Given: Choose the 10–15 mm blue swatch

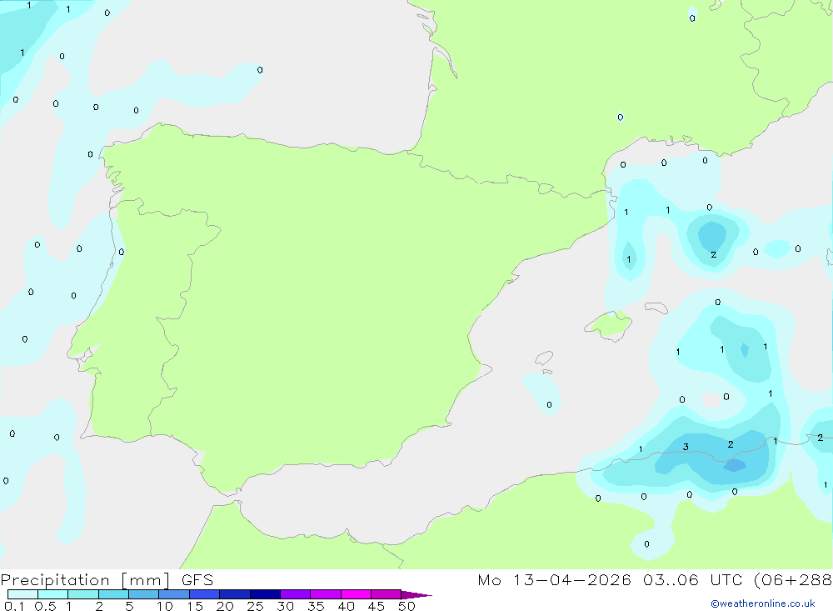Looking at the screenshot, I should (x=174, y=594).
